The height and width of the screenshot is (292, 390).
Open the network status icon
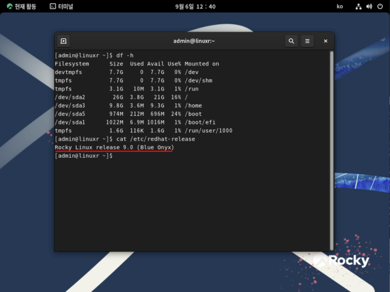pos(358,6)
